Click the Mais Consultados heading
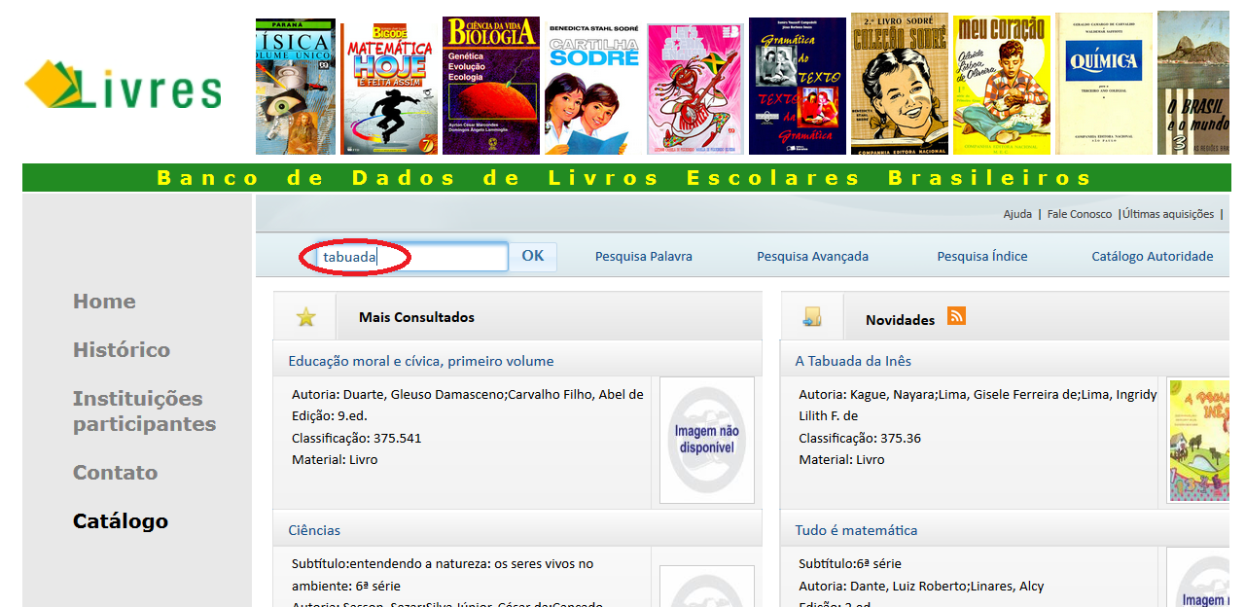Viewport: 1245px width, 607px height. [x=416, y=317]
